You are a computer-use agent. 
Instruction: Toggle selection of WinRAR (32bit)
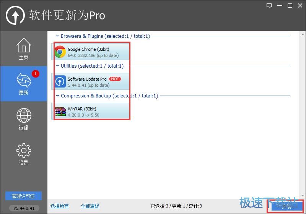(x=90, y=111)
